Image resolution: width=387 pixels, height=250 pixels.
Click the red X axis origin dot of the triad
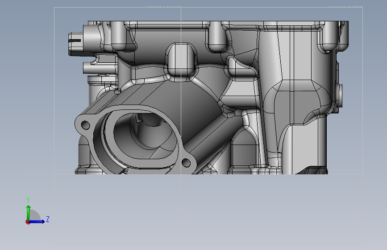pos(28,222)
